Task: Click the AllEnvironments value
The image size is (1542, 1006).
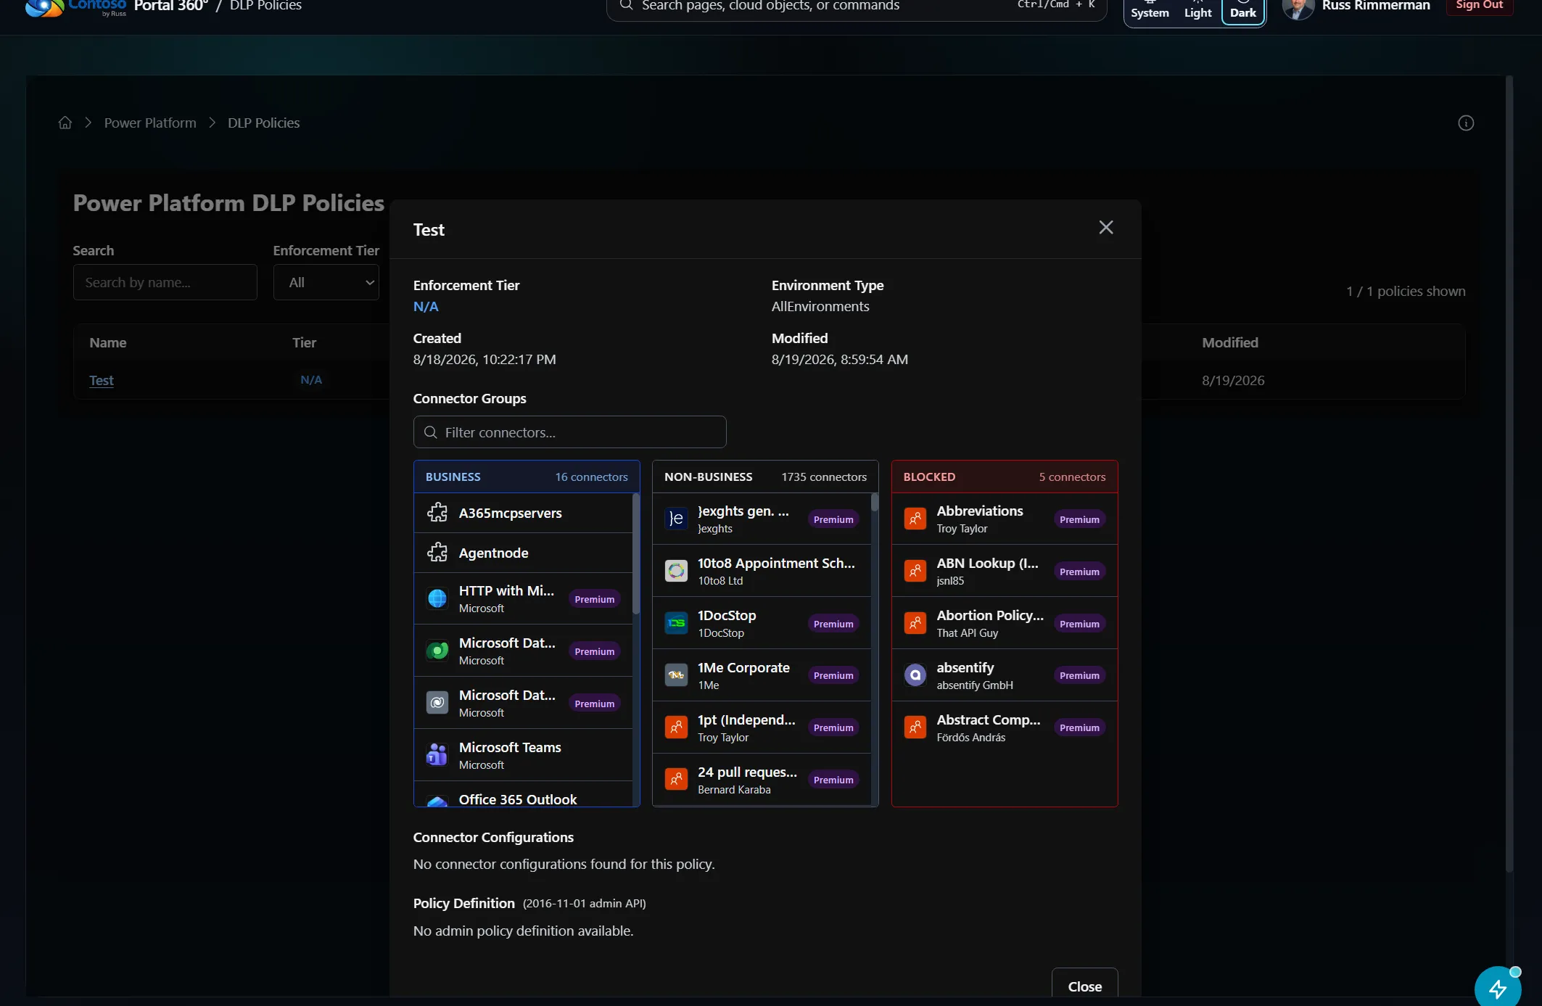Action: pyautogui.click(x=820, y=307)
